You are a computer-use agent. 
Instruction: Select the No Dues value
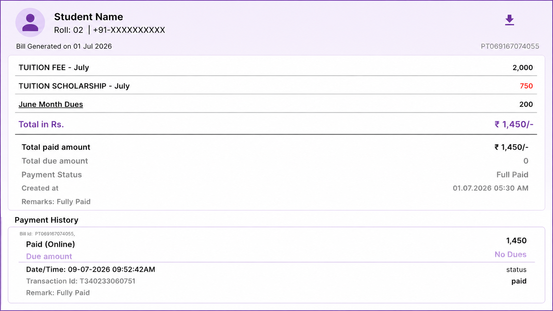(510, 254)
